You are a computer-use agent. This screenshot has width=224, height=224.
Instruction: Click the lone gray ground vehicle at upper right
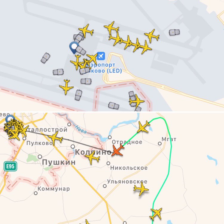[x=174, y=32]
